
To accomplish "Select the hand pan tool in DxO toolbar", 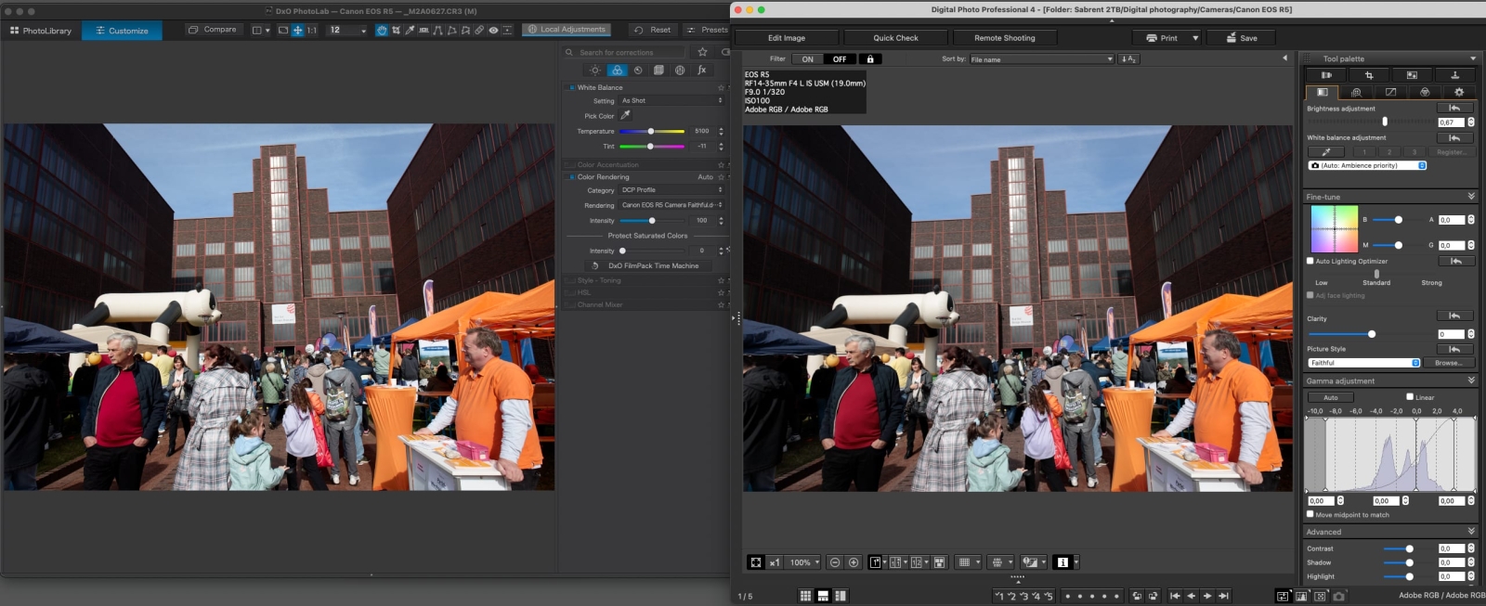I will [381, 30].
